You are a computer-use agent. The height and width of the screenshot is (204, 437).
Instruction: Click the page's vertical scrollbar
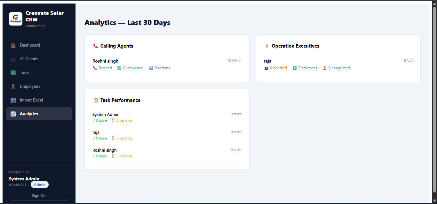click(x=434, y=100)
